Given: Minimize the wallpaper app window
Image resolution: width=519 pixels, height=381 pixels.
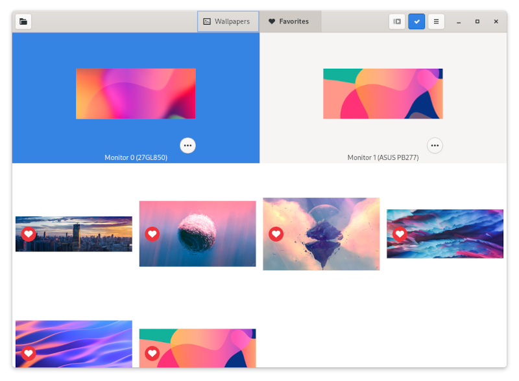Looking at the screenshot, I should tap(459, 21).
